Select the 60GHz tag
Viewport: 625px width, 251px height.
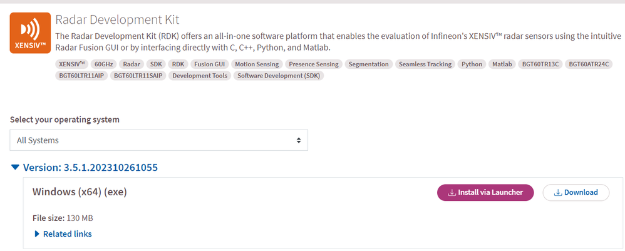103,64
